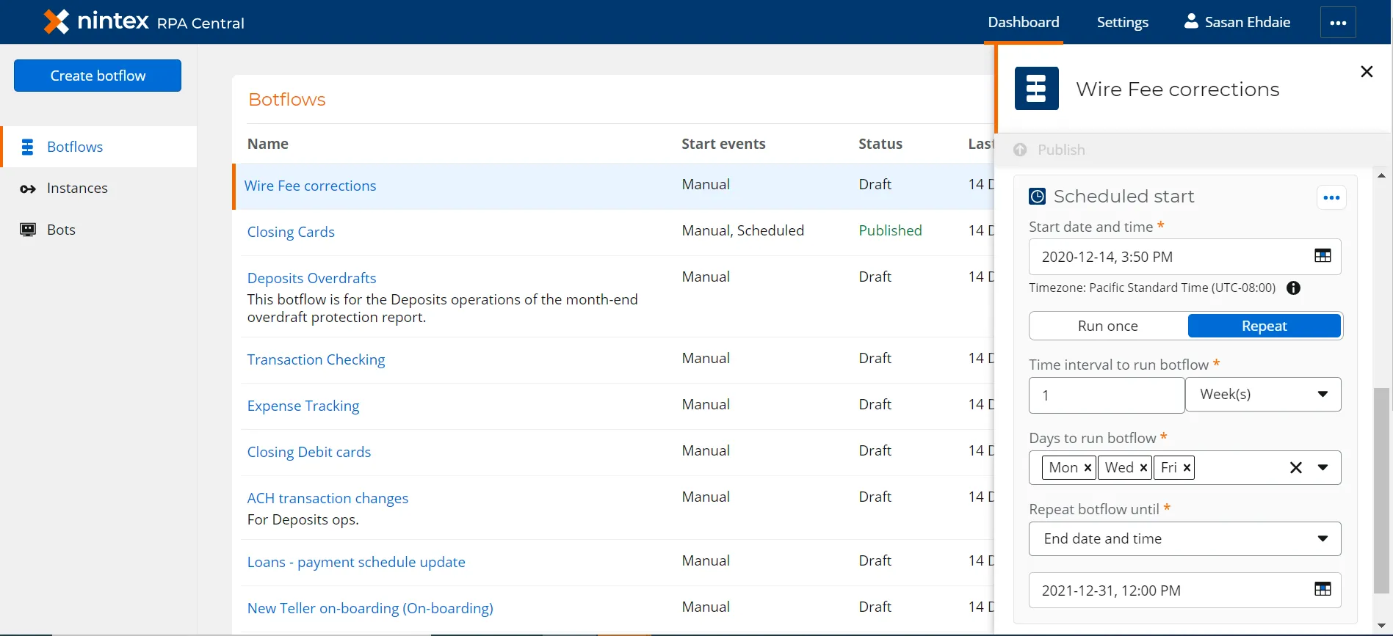Click the Publish arrow icon
The height and width of the screenshot is (636, 1393).
click(x=1020, y=150)
